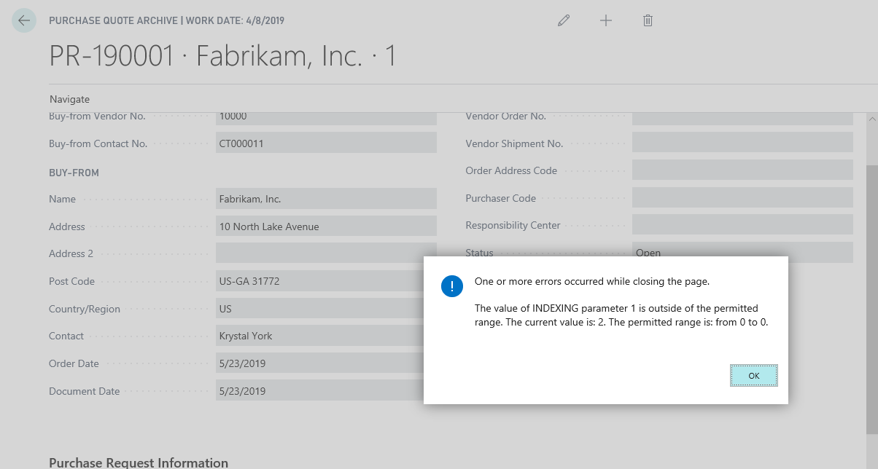Click the scrollbar up arrow
The height and width of the screenshot is (469, 878).
coord(871,118)
